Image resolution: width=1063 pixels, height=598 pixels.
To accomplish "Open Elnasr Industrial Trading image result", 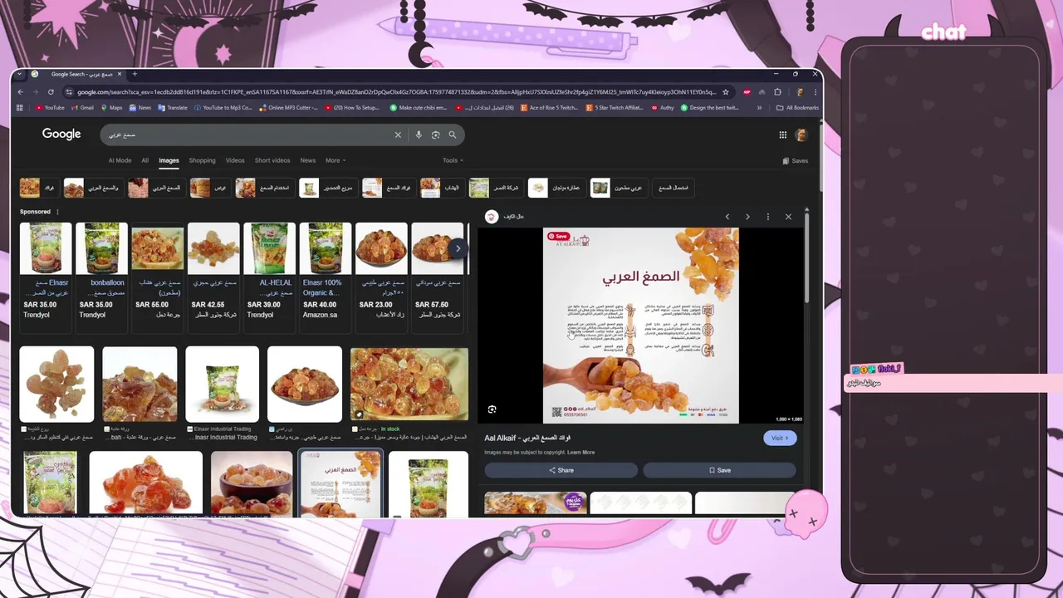I will [222, 384].
